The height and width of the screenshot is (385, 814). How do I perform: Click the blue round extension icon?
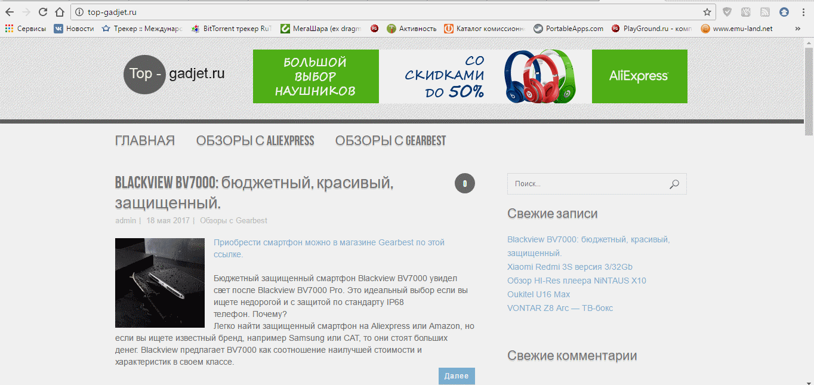coord(784,12)
